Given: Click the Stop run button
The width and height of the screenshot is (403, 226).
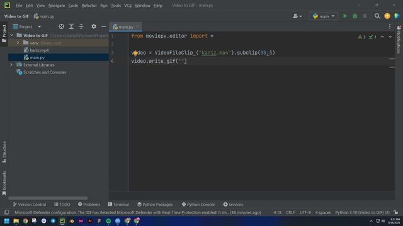Looking at the screenshot, I should pyautogui.click(x=365, y=16).
